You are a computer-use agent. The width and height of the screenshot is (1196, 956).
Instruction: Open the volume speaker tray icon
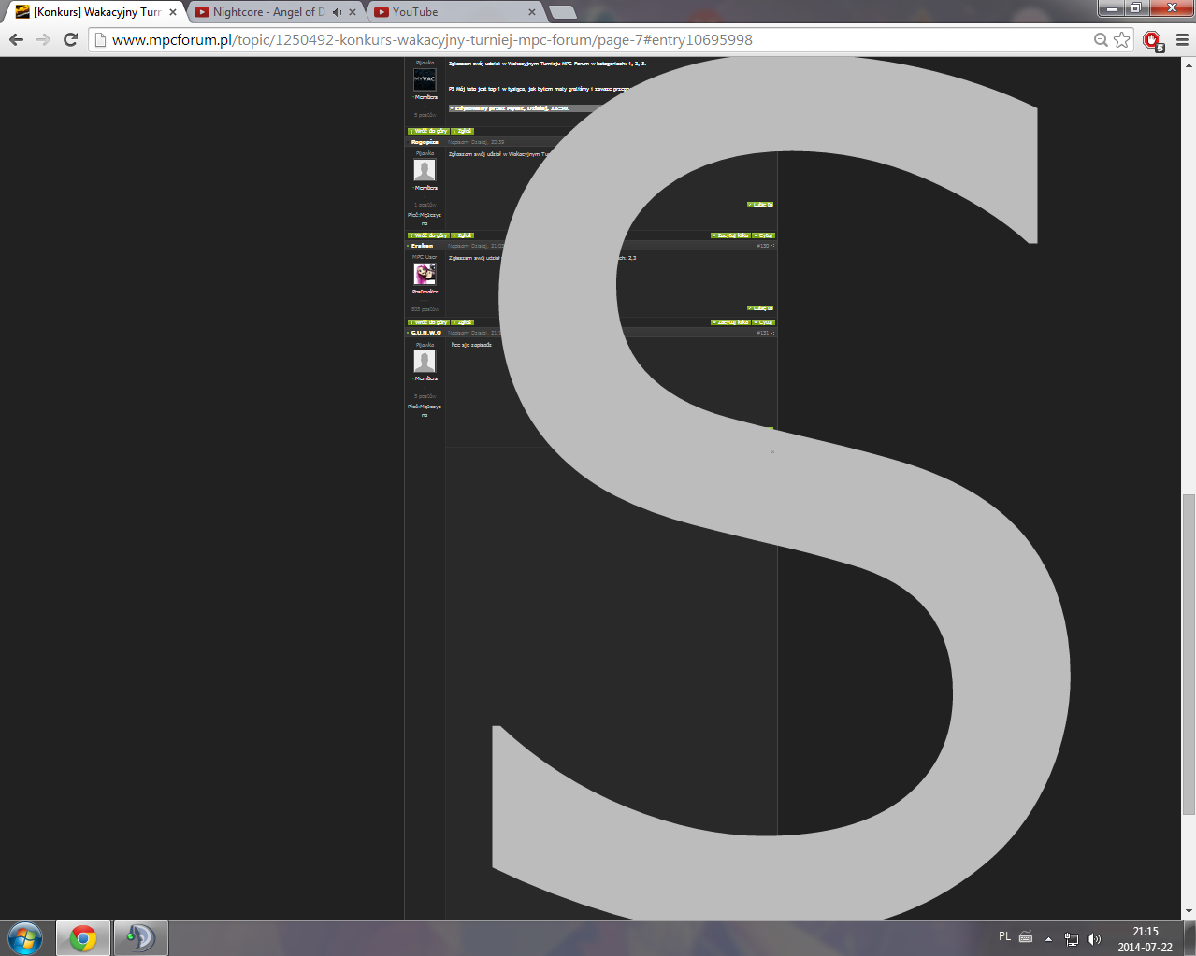1094,939
